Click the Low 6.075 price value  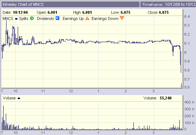point(125,12)
